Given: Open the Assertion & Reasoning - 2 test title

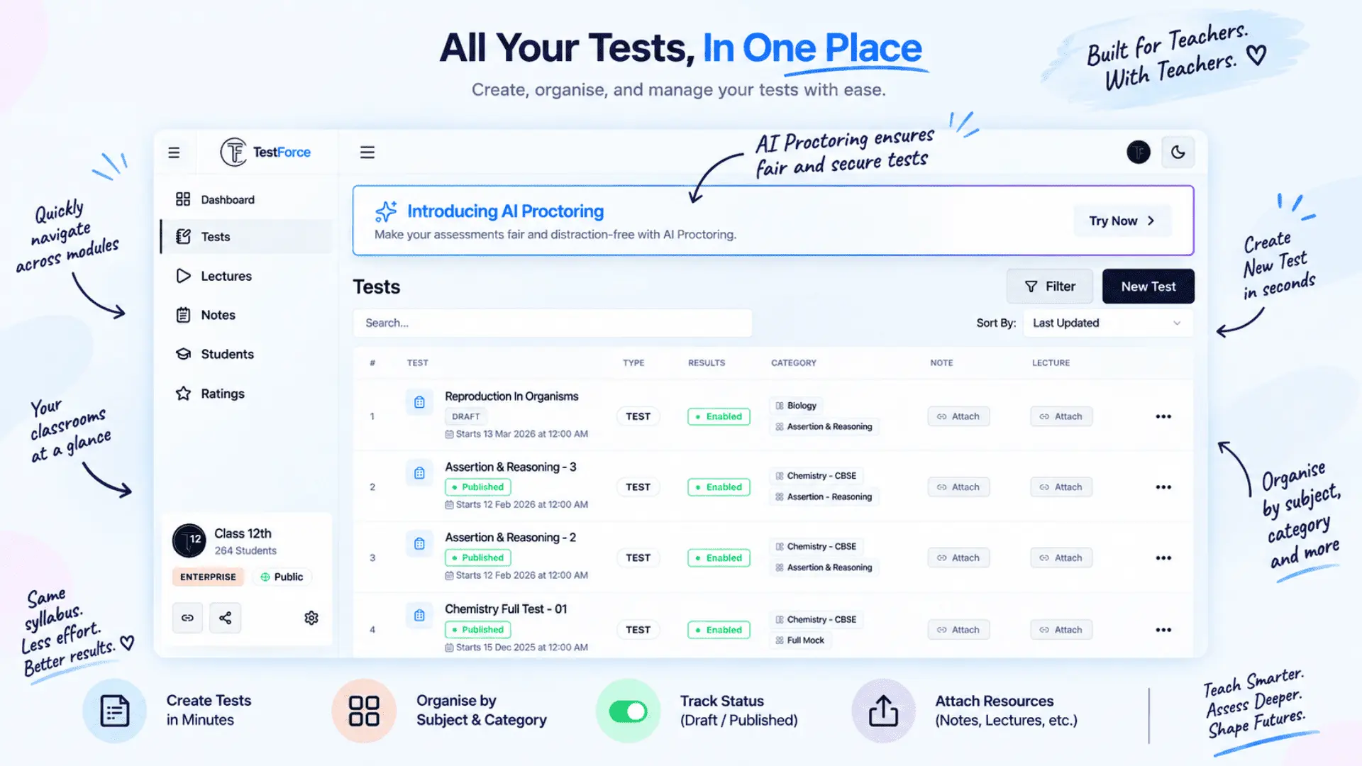Looking at the screenshot, I should [x=510, y=538].
